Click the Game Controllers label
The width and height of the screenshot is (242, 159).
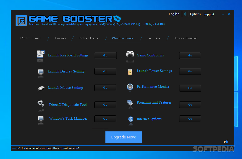(x=150, y=55)
